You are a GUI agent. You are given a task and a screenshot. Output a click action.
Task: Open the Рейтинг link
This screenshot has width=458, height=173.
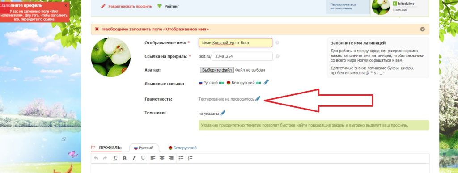coord(172,6)
